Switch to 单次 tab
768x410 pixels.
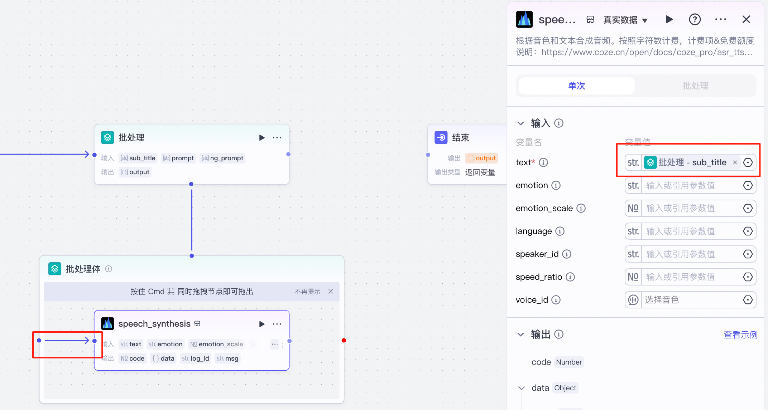pyautogui.click(x=576, y=86)
